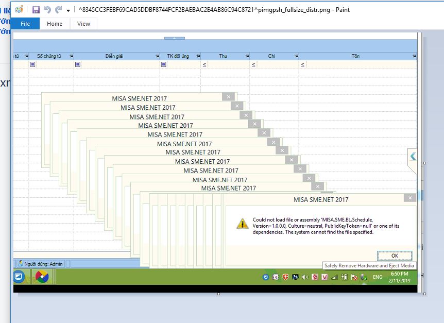
Task: Click the V icon in the system tray
Action: pyautogui.click(x=325, y=277)
